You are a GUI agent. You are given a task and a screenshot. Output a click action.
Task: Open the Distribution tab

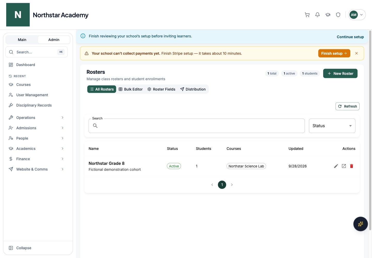(193, 89)
